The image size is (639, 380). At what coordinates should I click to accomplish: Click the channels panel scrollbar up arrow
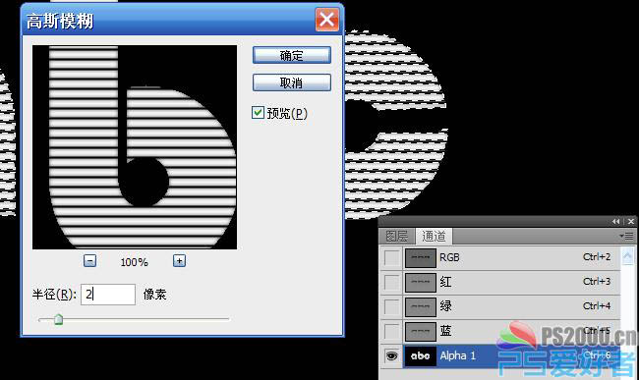pyautogui.click(x=627, y=256)
